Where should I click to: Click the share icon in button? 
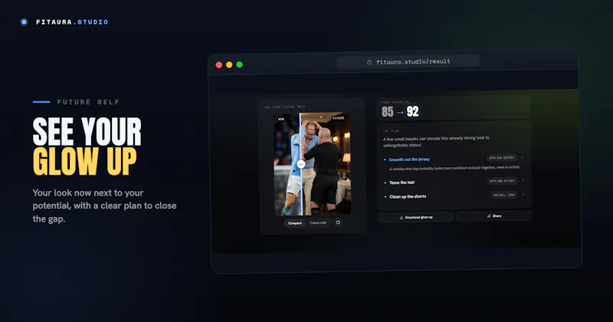[x=489, y=216]
